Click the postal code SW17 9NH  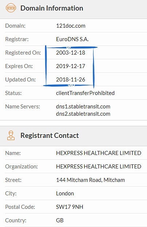pyautogui.click(x=69, y=207)
